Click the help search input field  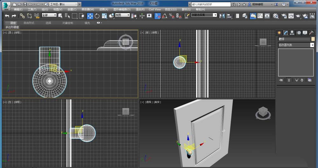[211, 4]
